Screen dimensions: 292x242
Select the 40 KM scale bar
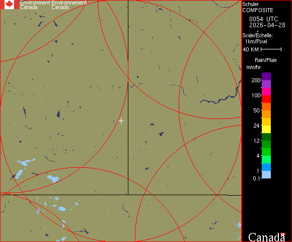pos(271,49)
